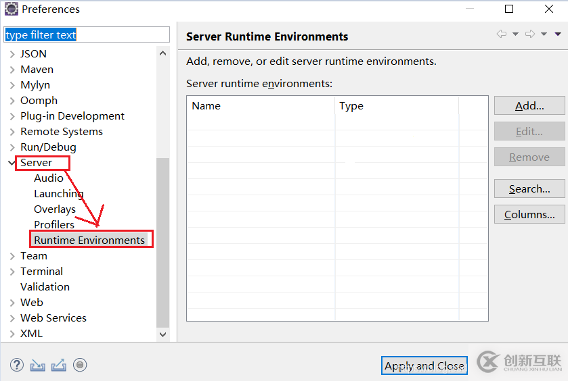Click the forward navigation arrow

530,34
